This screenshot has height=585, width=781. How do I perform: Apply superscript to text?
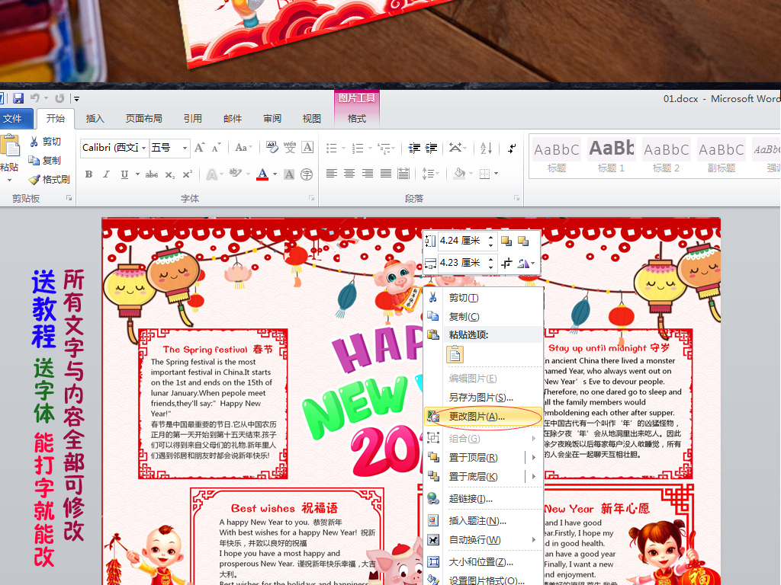187,174
